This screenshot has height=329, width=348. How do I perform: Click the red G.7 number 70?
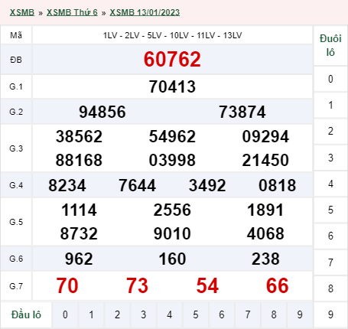pos(67,285)
